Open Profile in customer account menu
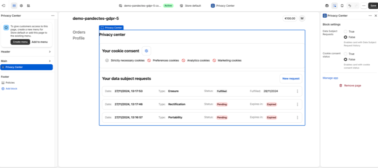 (79, 38)
